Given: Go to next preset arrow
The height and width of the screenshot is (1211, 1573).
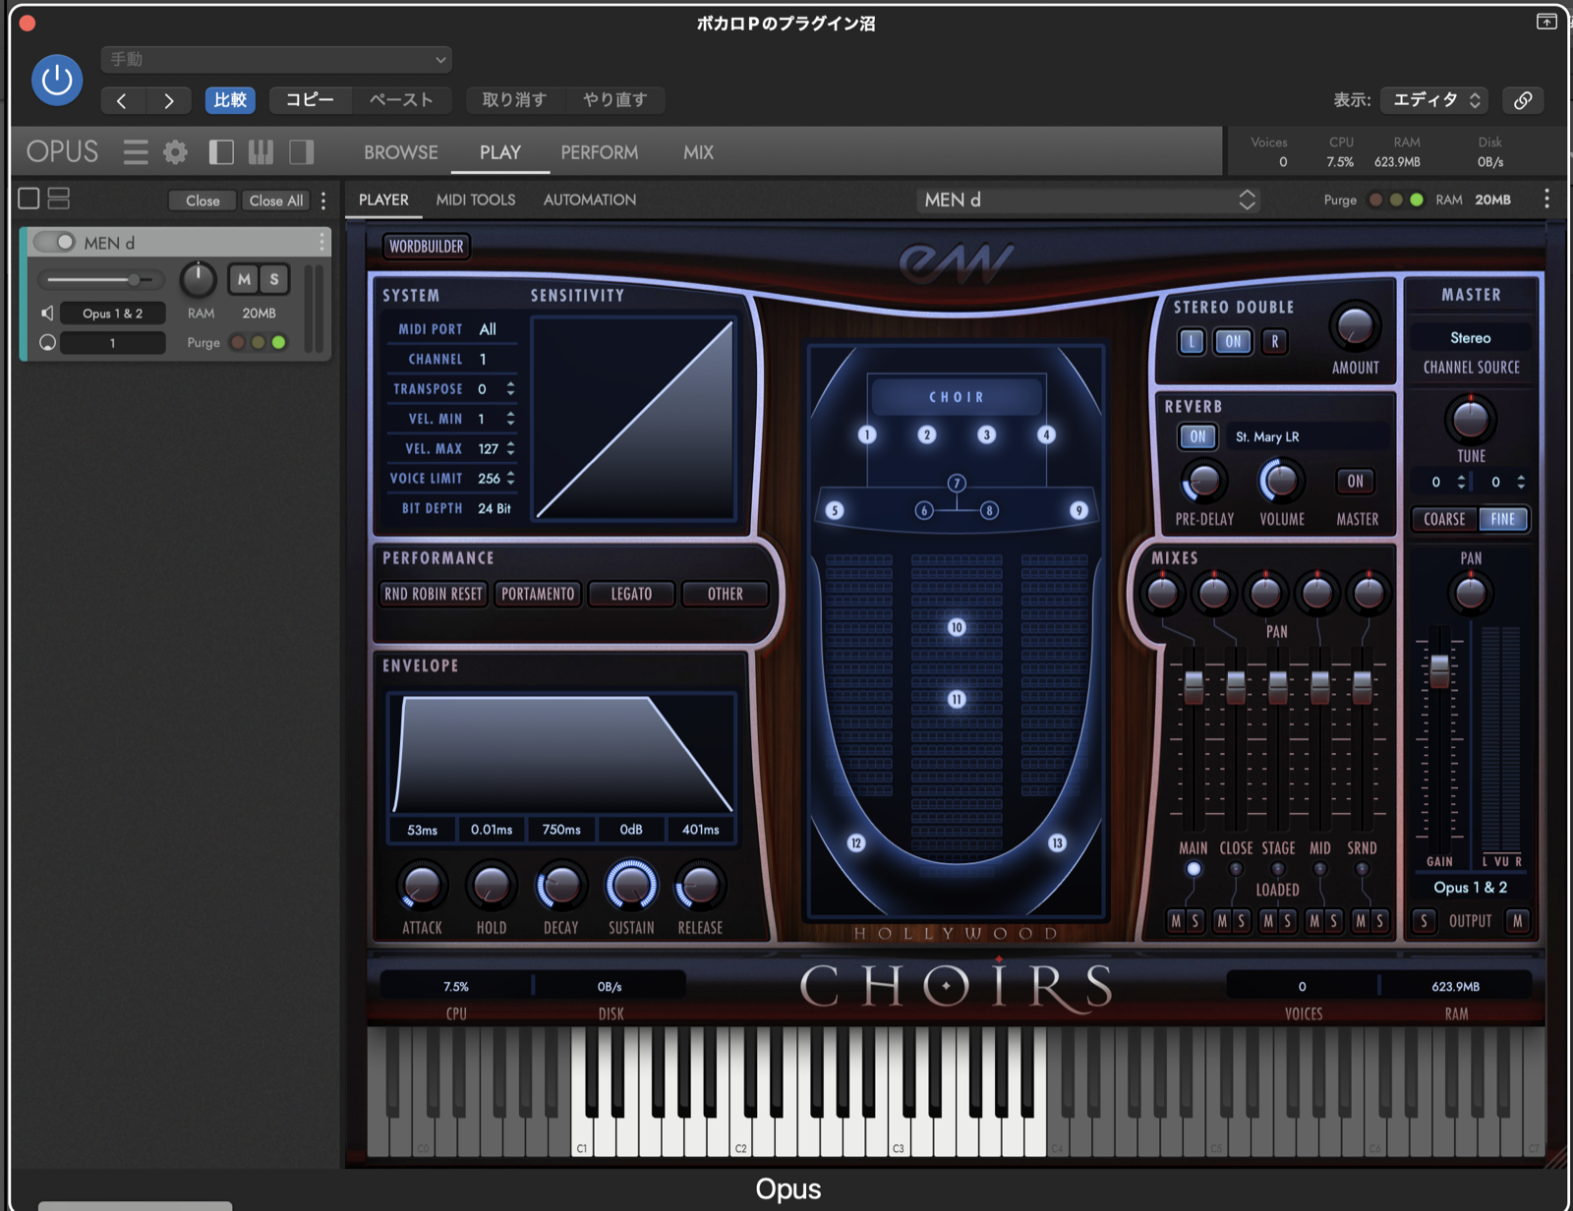Looking at the screenshot, I should coord(169,100).
